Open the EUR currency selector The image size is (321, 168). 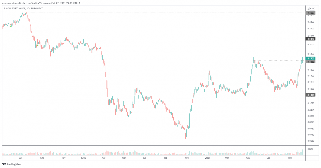point(312,9)
